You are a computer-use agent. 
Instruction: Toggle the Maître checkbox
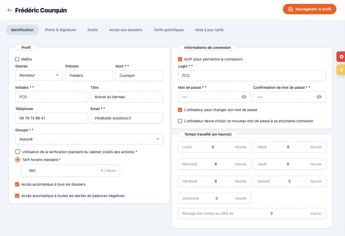tap(17, 59)
